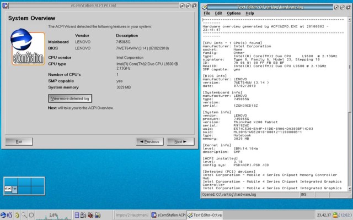Screen dimensions: 353x220
Task: Click the signature Type 0, Family 6 line
Action: click(261, 59)
